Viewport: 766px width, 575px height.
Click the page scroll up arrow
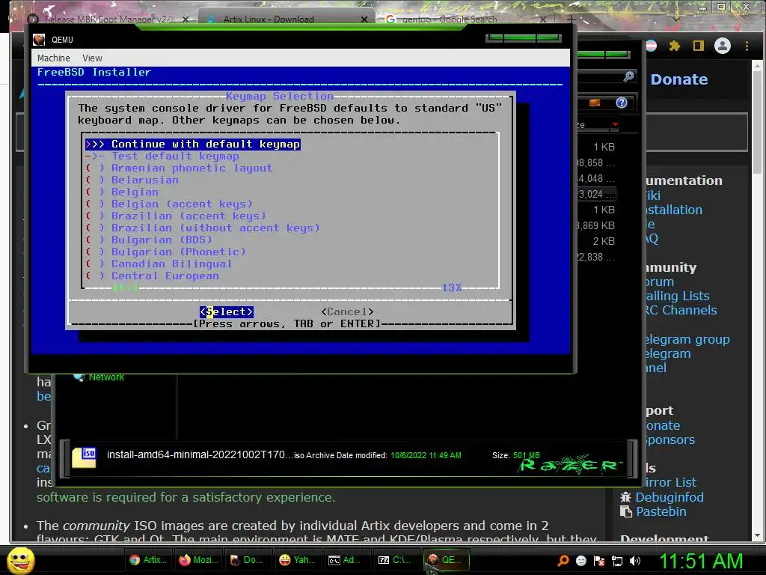[757, 66]
